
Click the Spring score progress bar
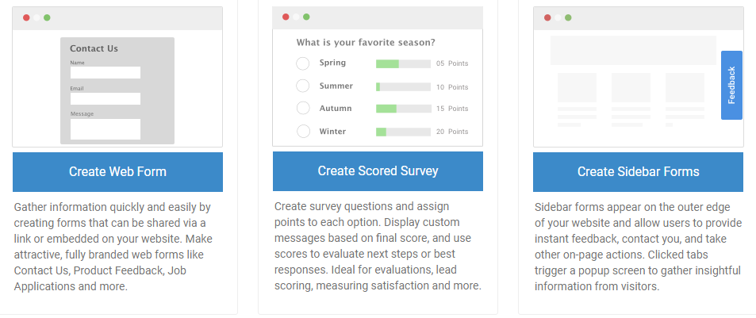(x=403, y=63)
